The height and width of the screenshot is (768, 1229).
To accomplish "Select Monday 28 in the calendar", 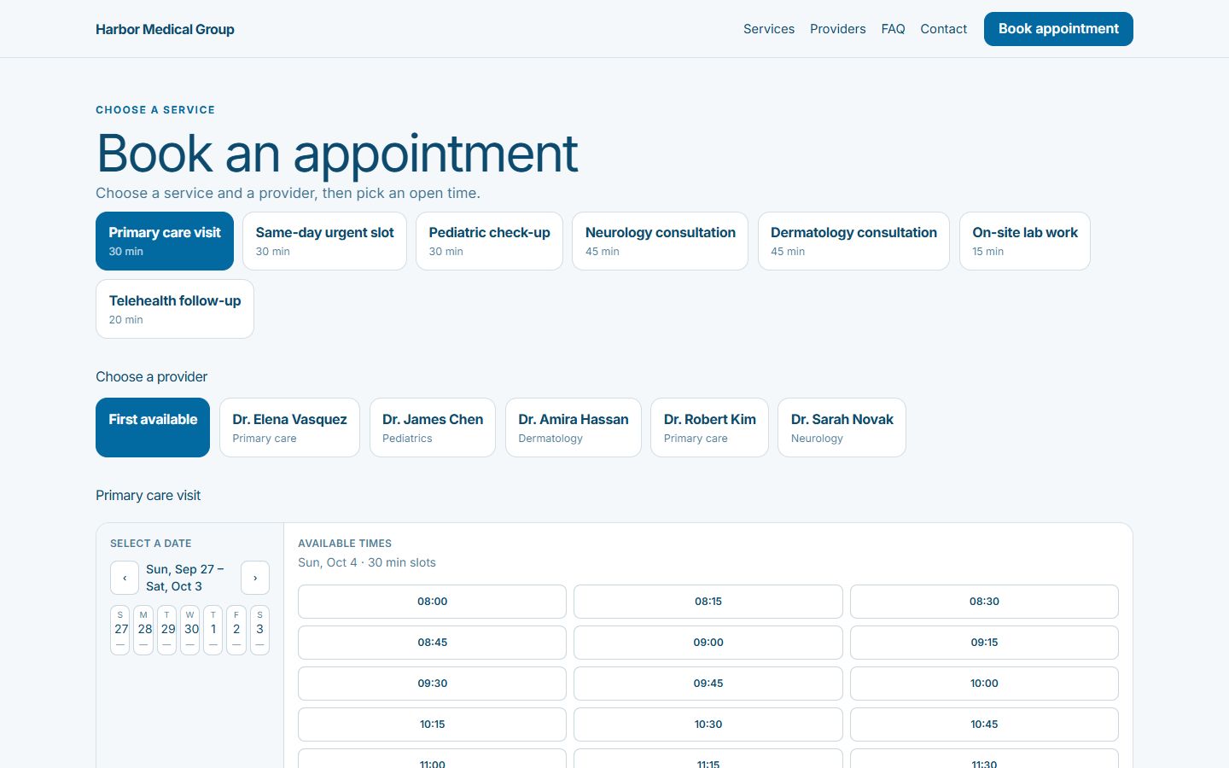I will tap(143, 630).
